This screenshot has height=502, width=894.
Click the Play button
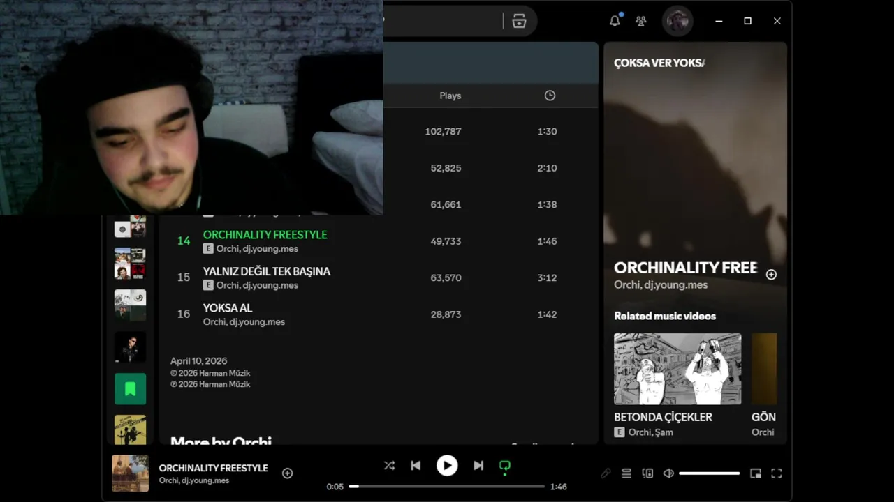(x=447, y=466)
